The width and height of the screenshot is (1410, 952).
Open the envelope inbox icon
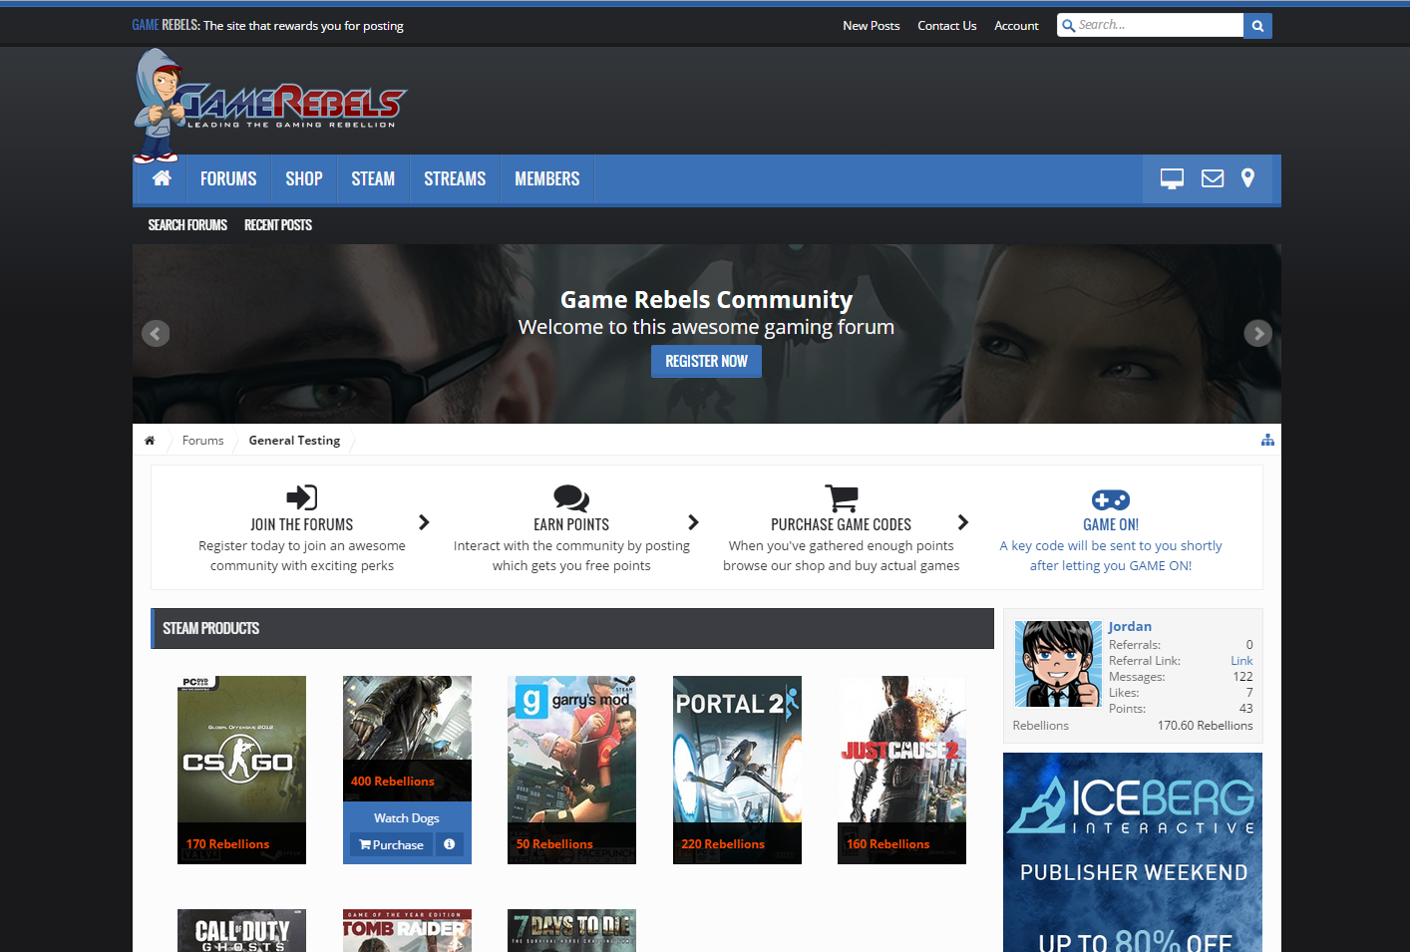point(1213,178)
